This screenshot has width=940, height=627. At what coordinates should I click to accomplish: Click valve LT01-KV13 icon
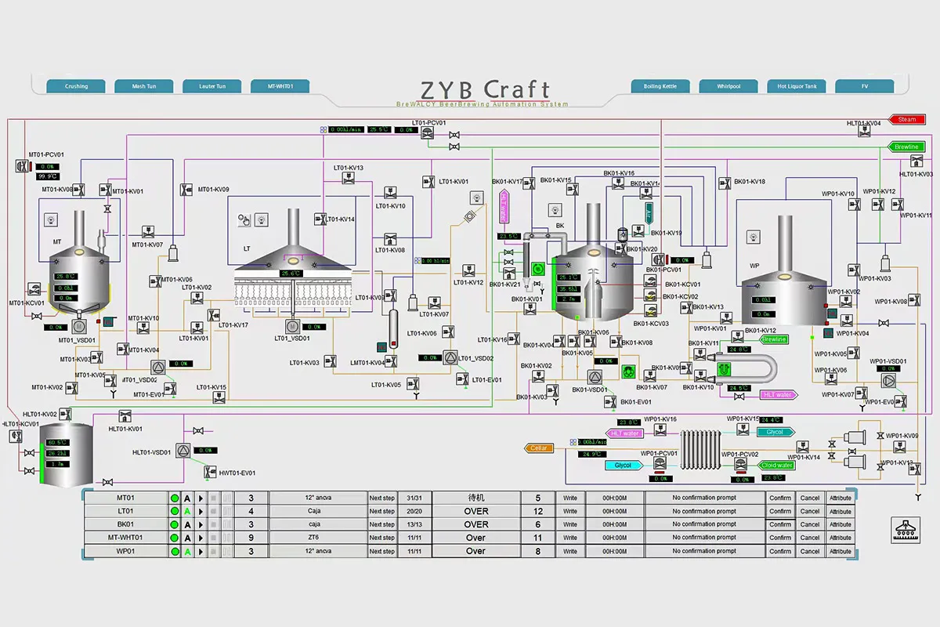click(x=349, y=179)
